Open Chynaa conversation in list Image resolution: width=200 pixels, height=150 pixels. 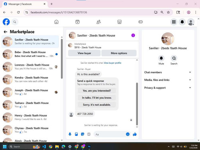30,130
